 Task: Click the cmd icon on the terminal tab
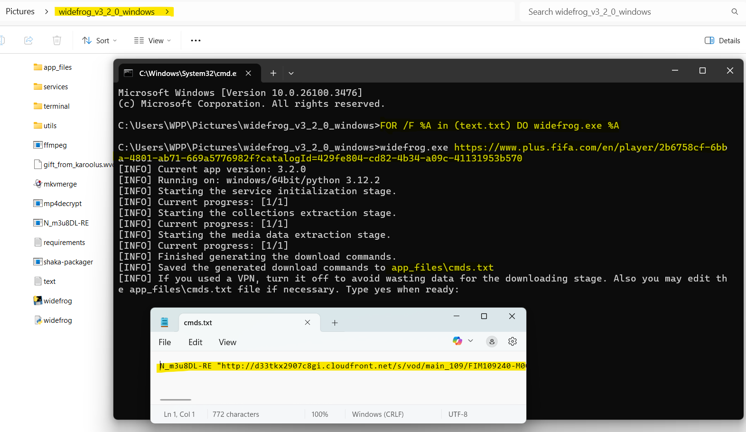click(128, 73)
